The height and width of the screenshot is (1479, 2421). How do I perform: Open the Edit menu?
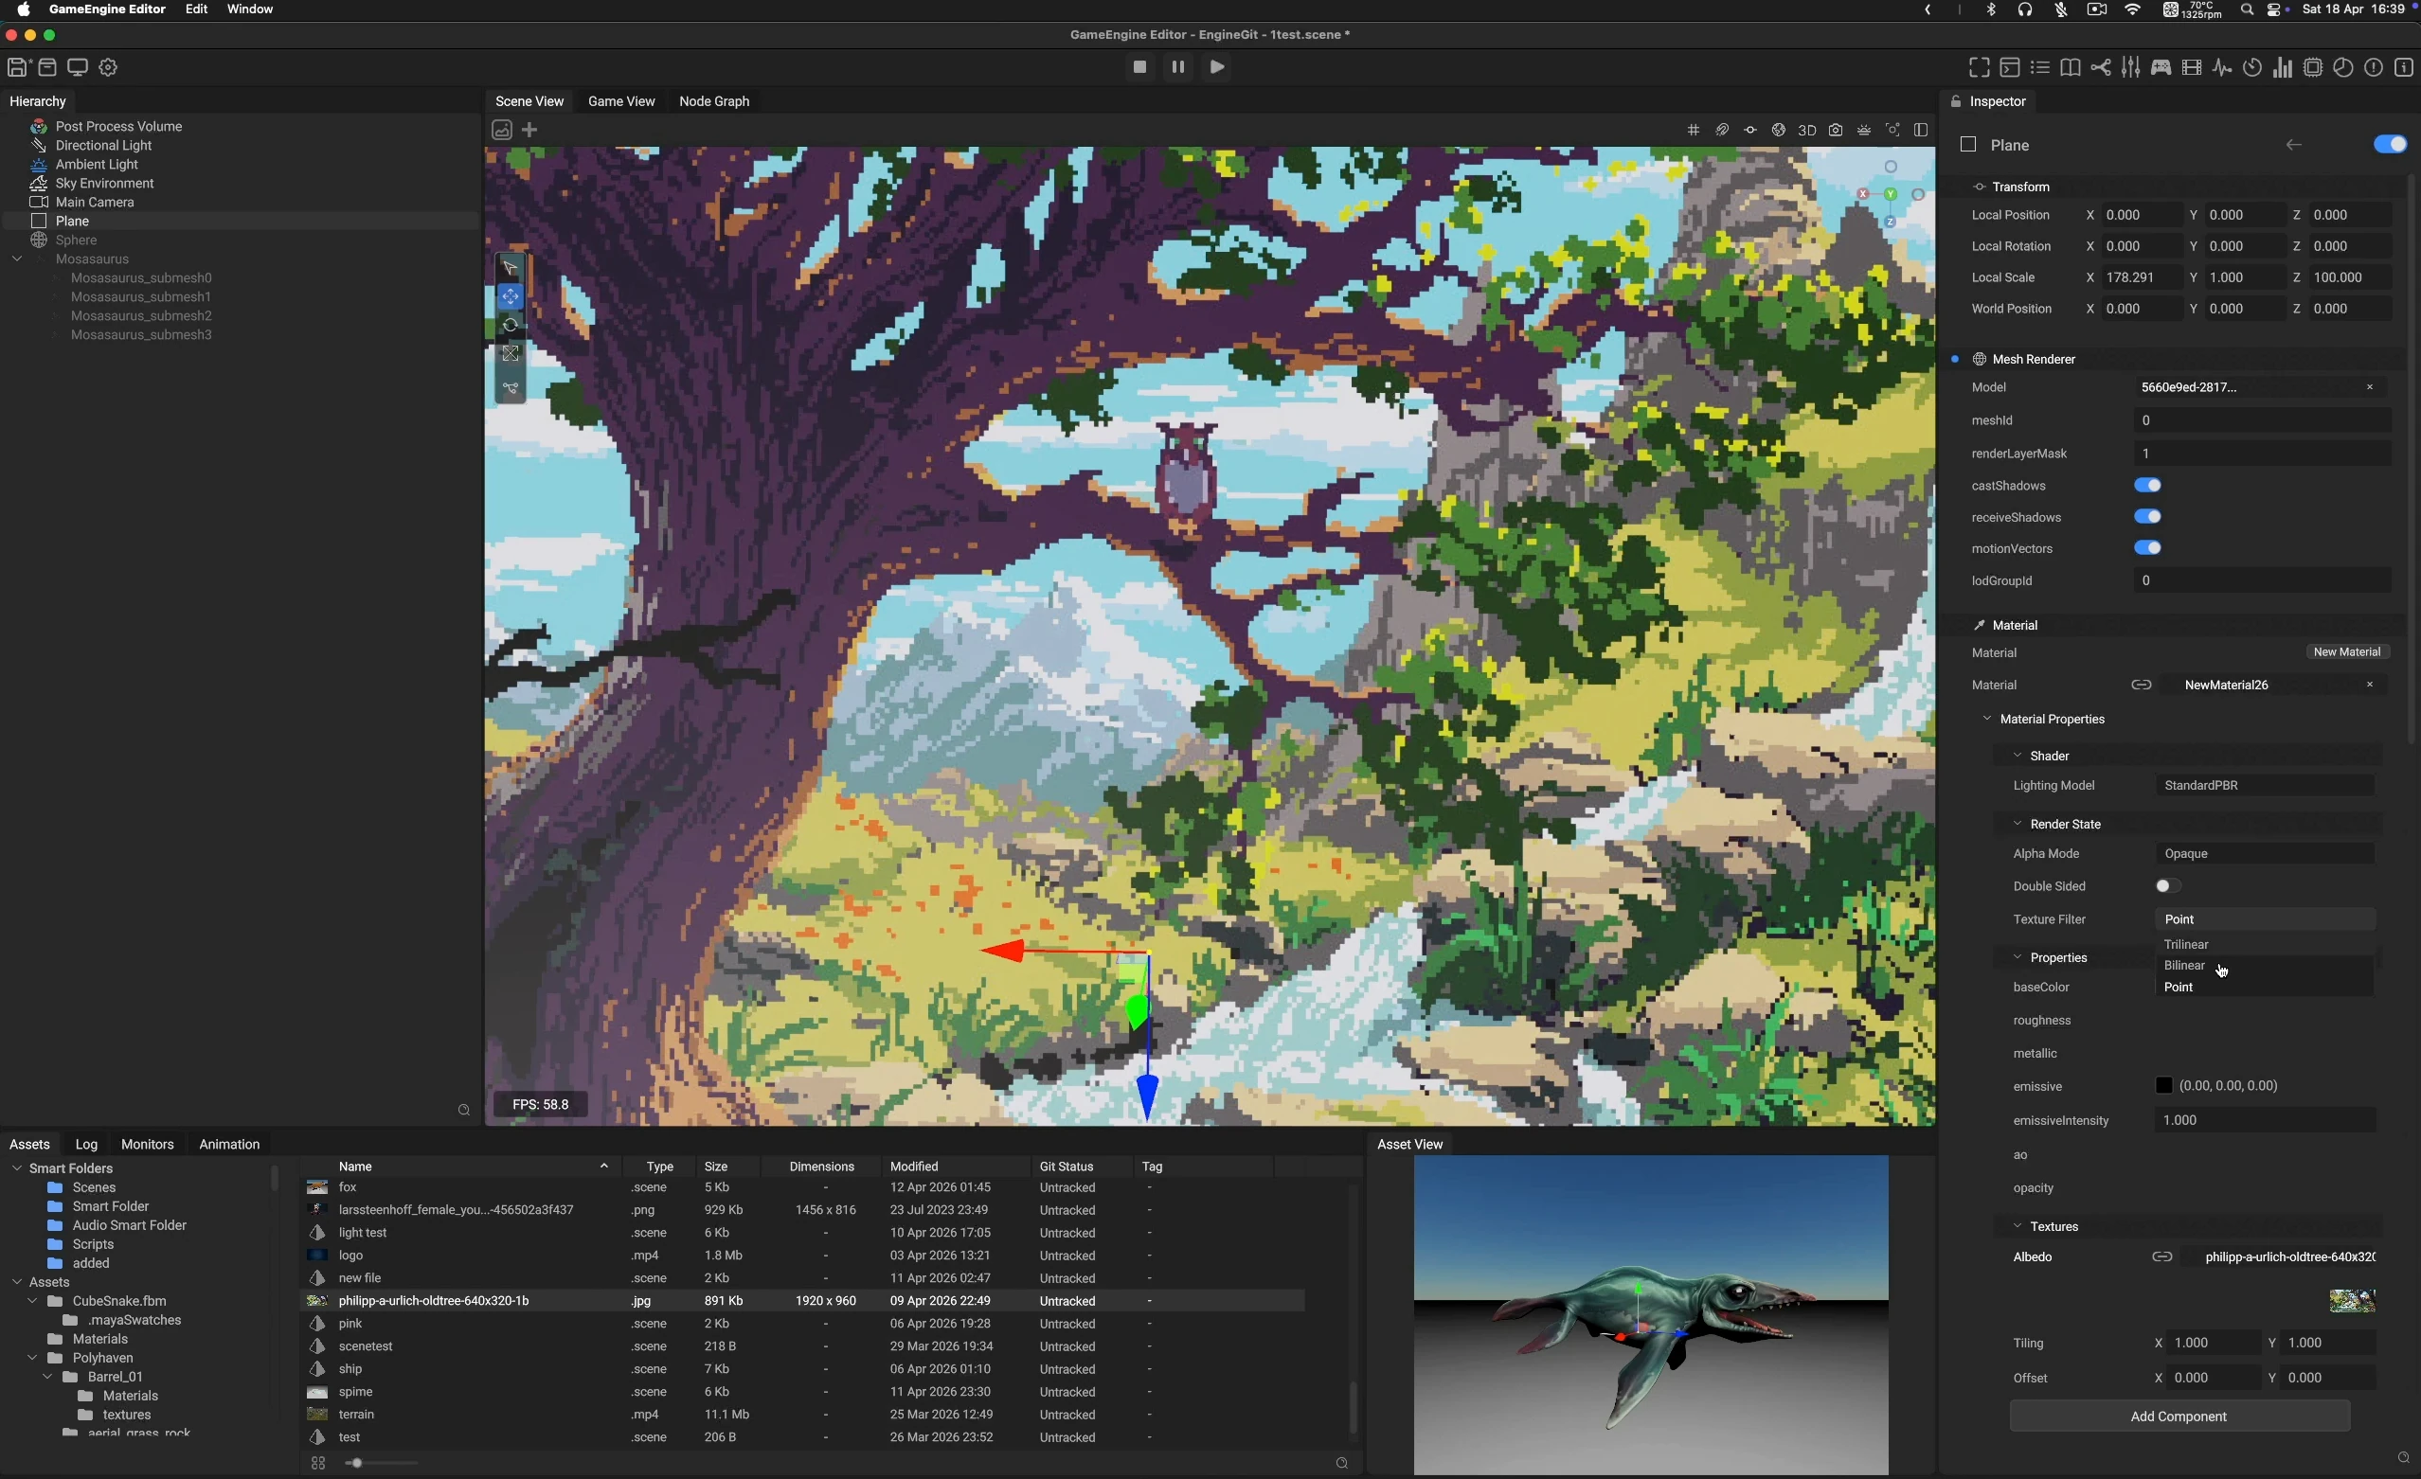coord(196,9)
